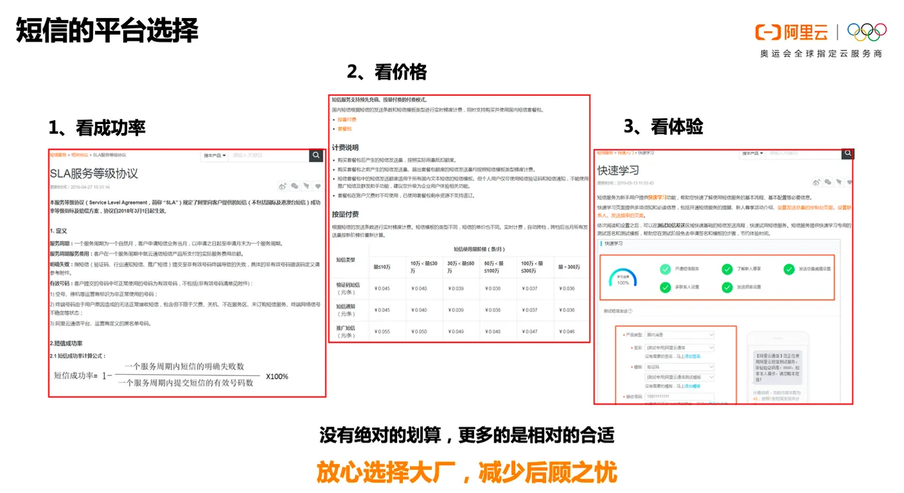This screenshot has height=493, width=904.
Task: Click green check for 发送频率设置
Action: point(727,287)
